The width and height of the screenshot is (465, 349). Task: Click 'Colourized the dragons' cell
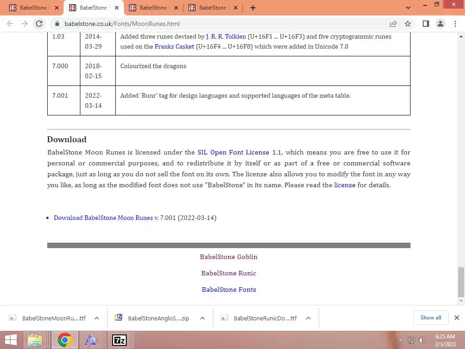click(263, 71)
